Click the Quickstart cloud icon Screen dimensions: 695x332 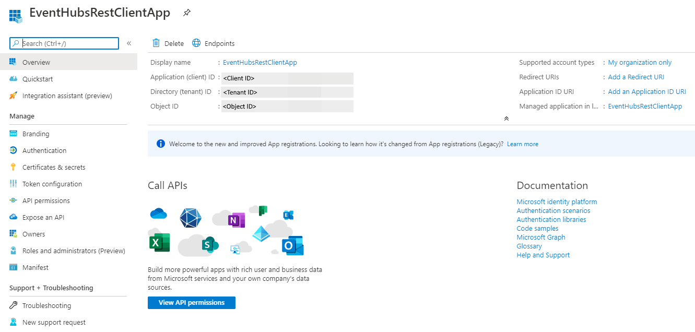pyautogui.click(x=13, y=79)
